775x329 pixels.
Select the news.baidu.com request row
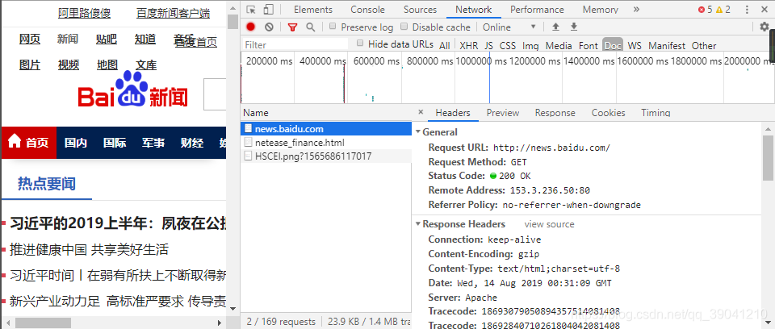coord(326,129)
